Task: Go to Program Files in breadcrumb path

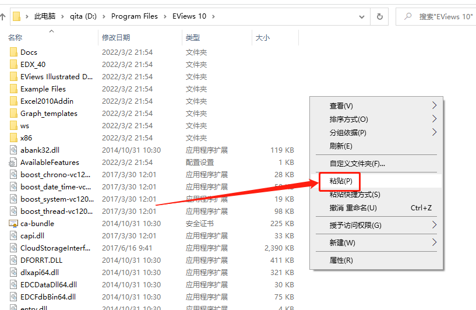Action: [135, 16]
